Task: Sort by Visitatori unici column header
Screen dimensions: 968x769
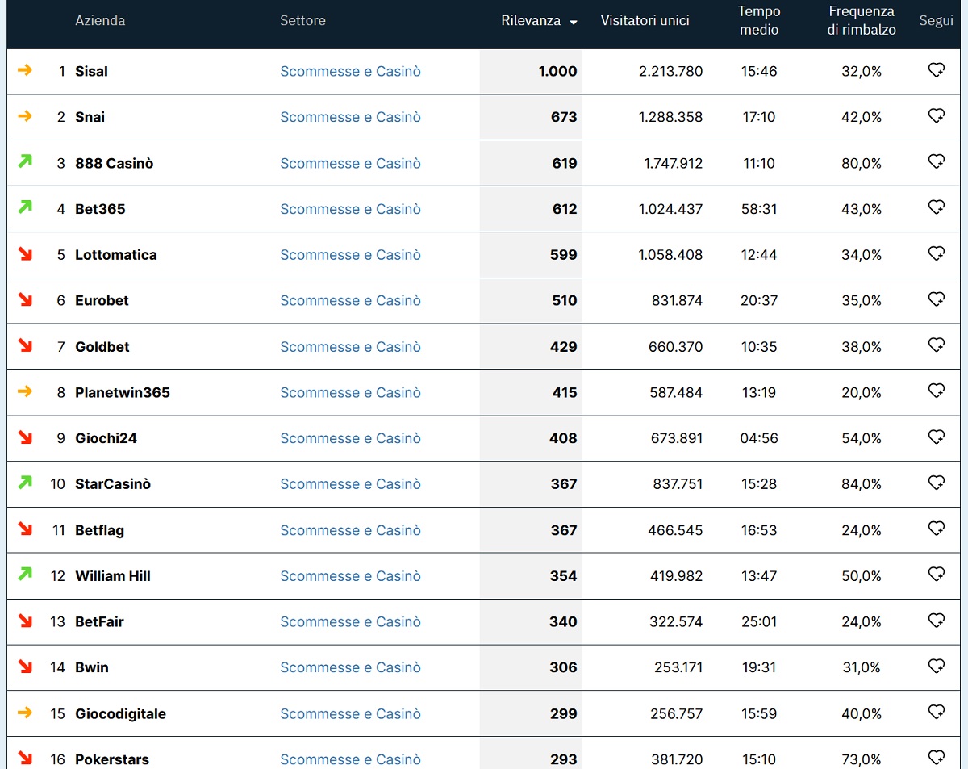Action: [x=645, y=21]
